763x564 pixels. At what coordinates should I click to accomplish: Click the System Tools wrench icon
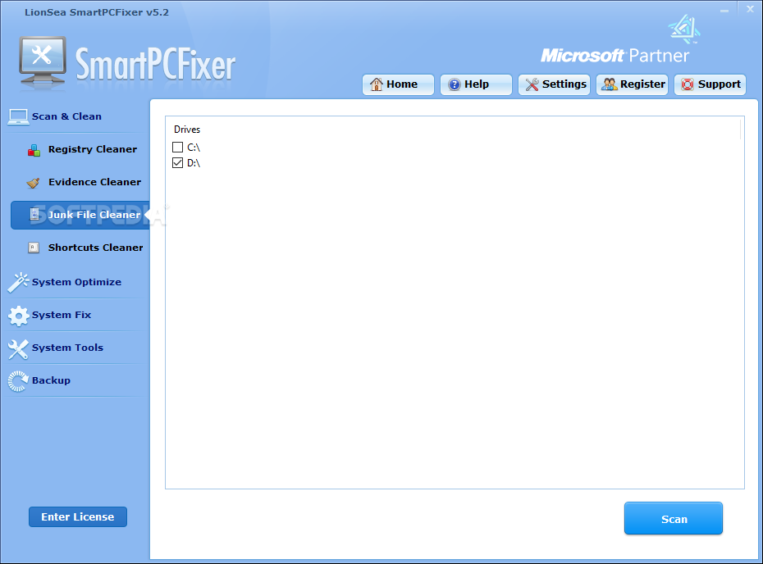19,348
